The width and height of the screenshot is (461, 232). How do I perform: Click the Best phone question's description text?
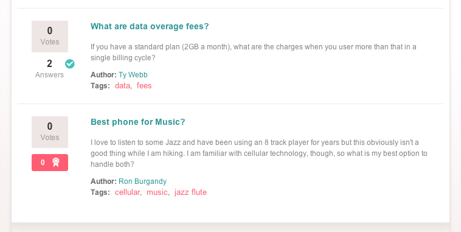pos(258,153)
